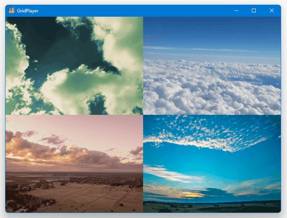287x218 pixels.
Task: Select the pink sunset landscape video
Action: tap(74, 163)
